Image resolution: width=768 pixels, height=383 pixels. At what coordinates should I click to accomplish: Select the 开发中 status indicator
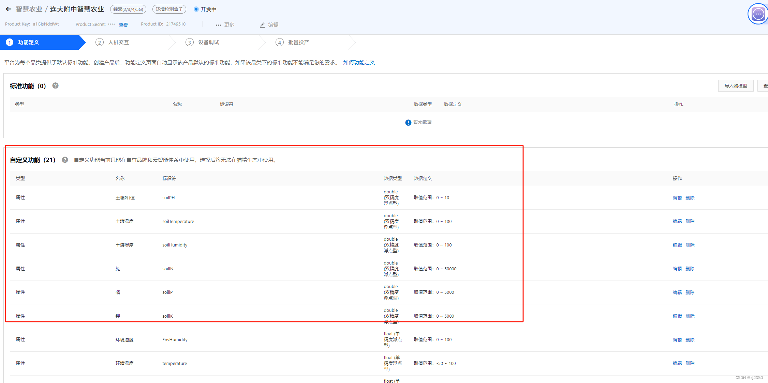pyautogui.click(x=205, y=9)
